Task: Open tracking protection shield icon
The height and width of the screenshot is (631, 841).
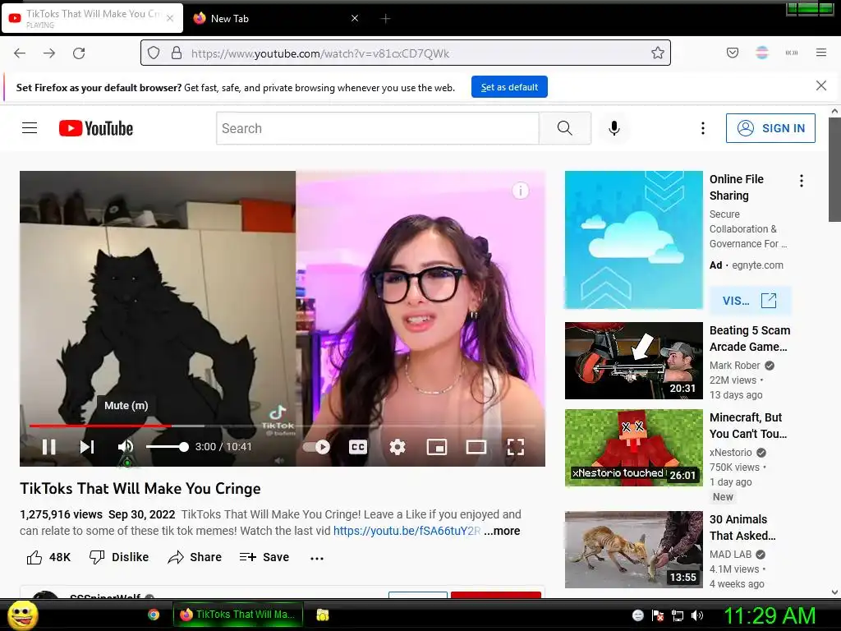Action: tap(154, 53)
